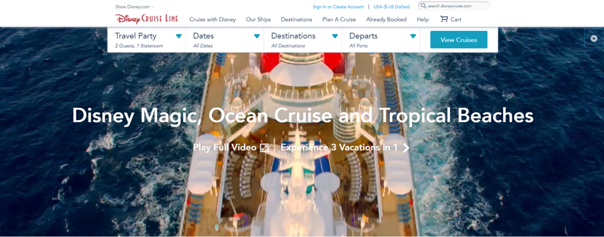The width and height of the screenshot is (604, 237).
Task: Expand the Destinations dropdown filter
Action: pos(303,40)
